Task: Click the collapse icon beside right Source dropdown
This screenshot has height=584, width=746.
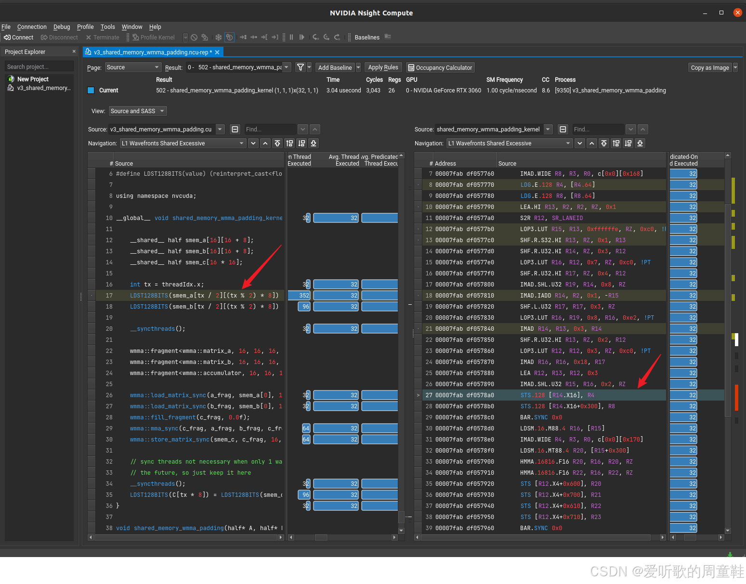Action: pyautogui.click(x=563, y=129)
